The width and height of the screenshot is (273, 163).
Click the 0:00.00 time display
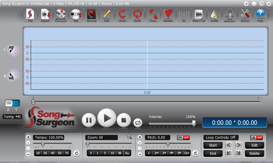coord(234,122)
